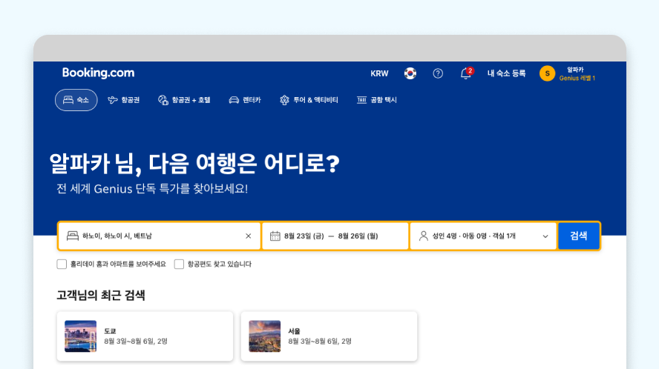
Task: Open 알파카 Genius 레벨 1 account menu
Action: pyautogui.click(x=577, y=74)
